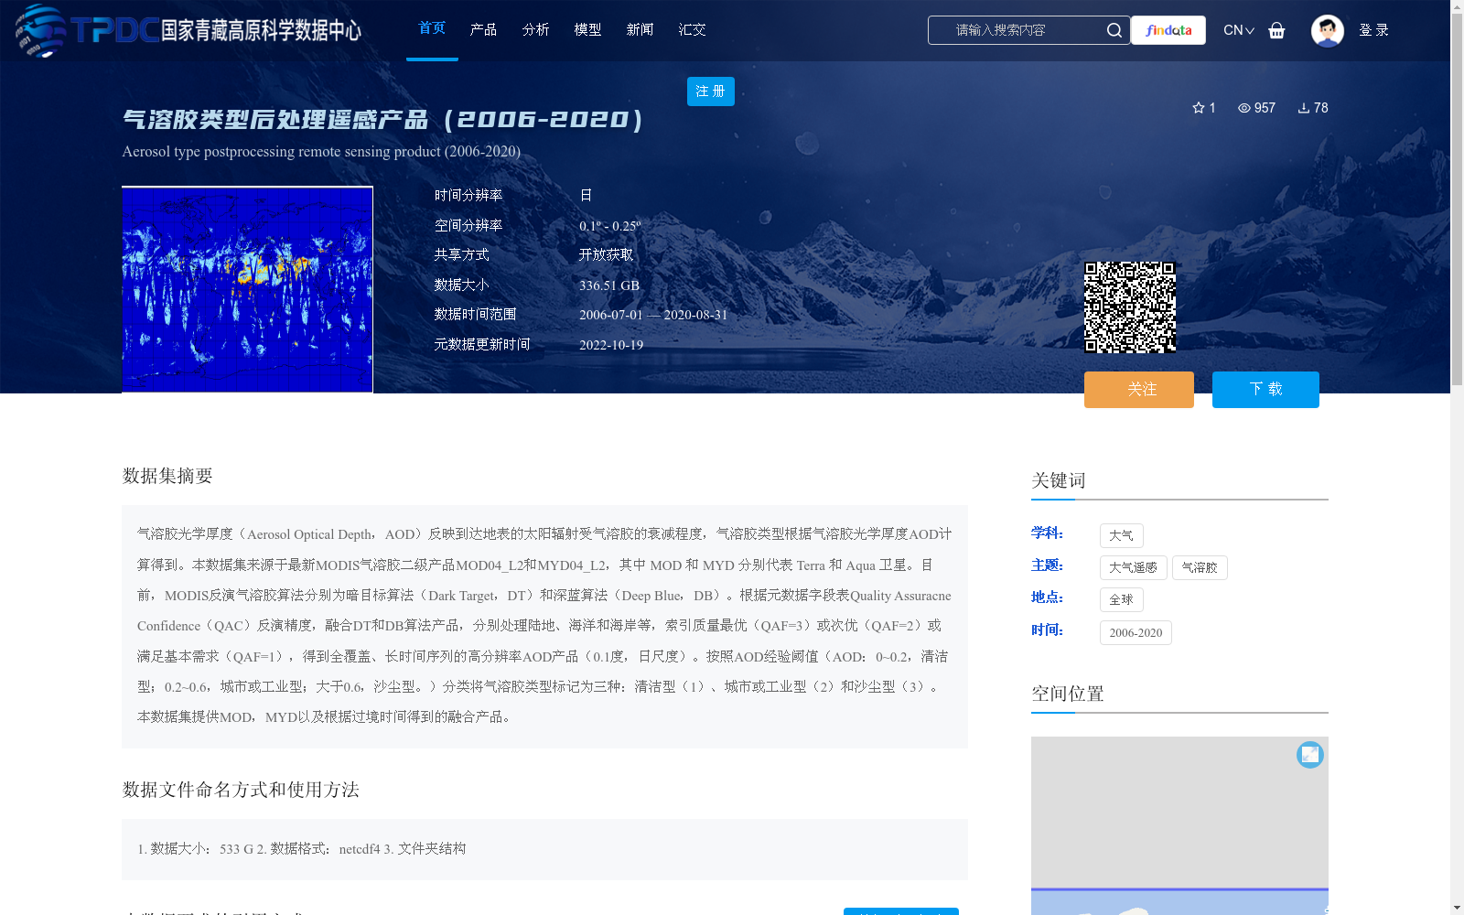This screenshot has width=1464, height=915.
Task: Open the 产品 menu
Action: pos(483,30)
